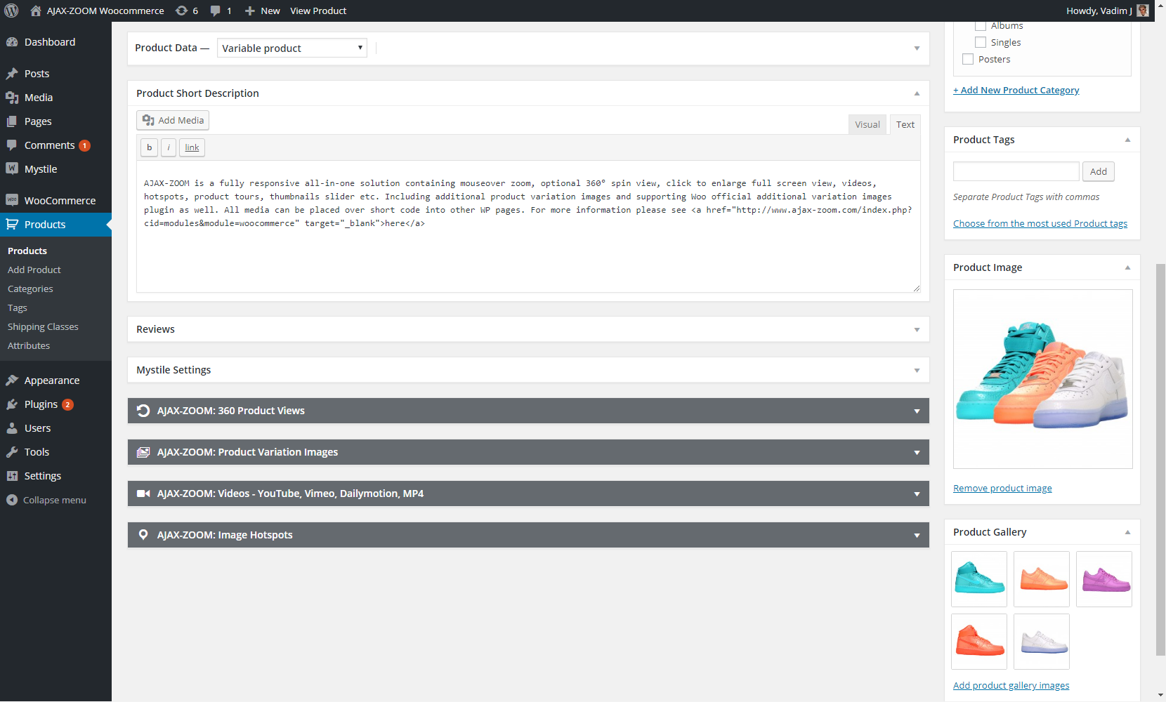Expand the AJAX-ZOOM 360 Product Views panel arrow

pos(917,411)
